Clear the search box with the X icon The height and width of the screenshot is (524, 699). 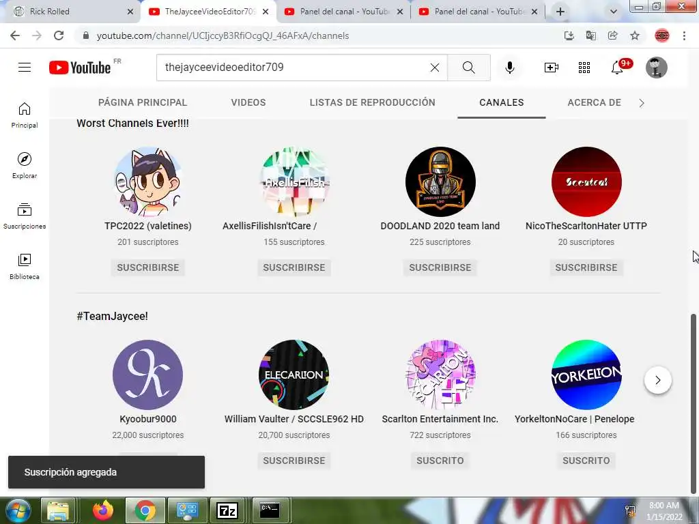(435, 68)
